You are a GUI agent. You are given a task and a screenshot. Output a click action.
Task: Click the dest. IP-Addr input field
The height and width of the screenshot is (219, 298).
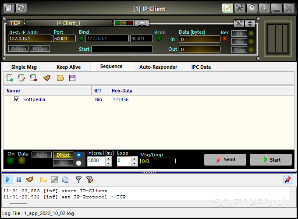[x=30, y=39]
